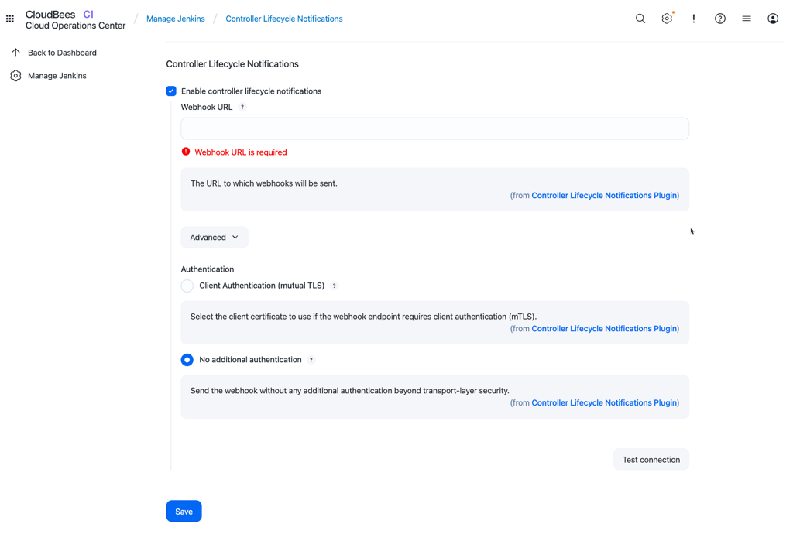
Task: Save the configuration
Action: point(184,511)
